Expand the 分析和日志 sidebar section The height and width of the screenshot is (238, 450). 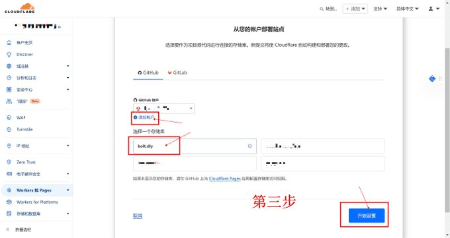point(68,78)
